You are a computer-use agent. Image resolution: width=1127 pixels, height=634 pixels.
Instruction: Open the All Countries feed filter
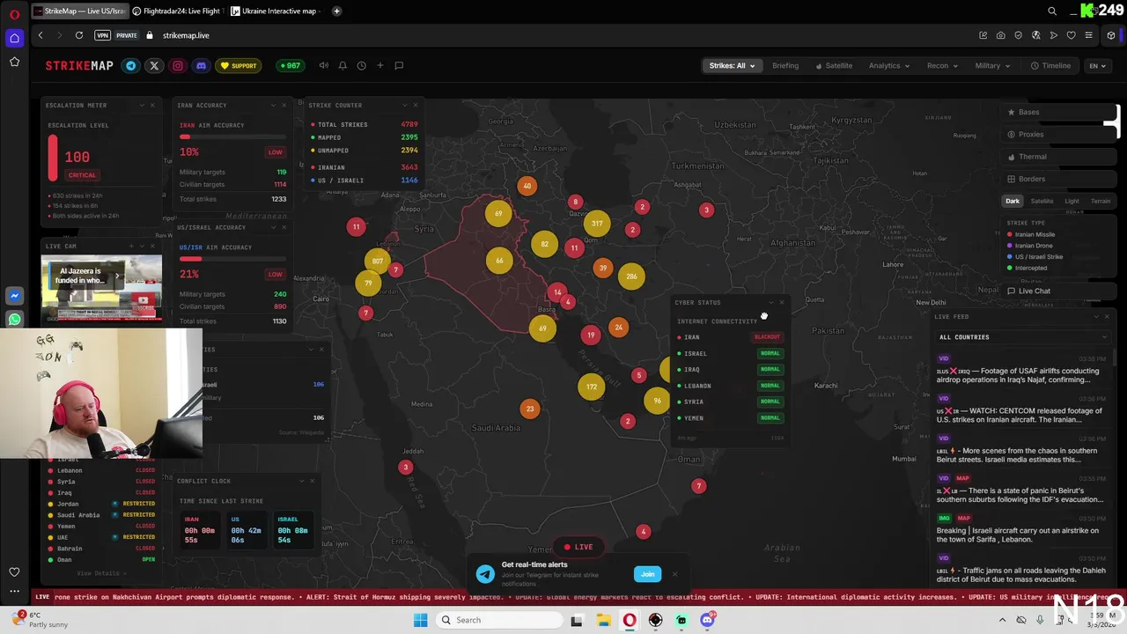coord(1023,337)
